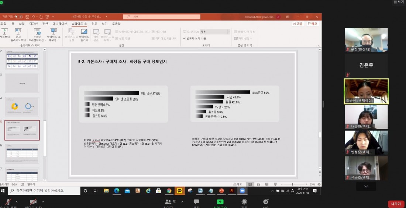Click Record Slide Show (슬라이드 쇼 녹화)
The height and width of the screenshot is (208, 406).
[107, 35]
